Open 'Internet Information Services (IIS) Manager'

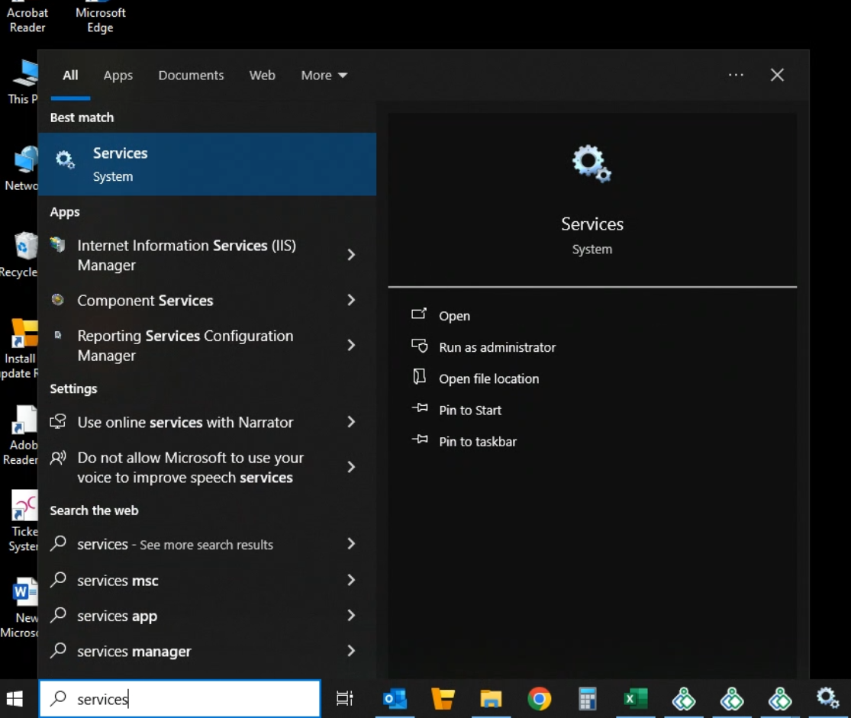pyautogui.click(x=187, y=255)
